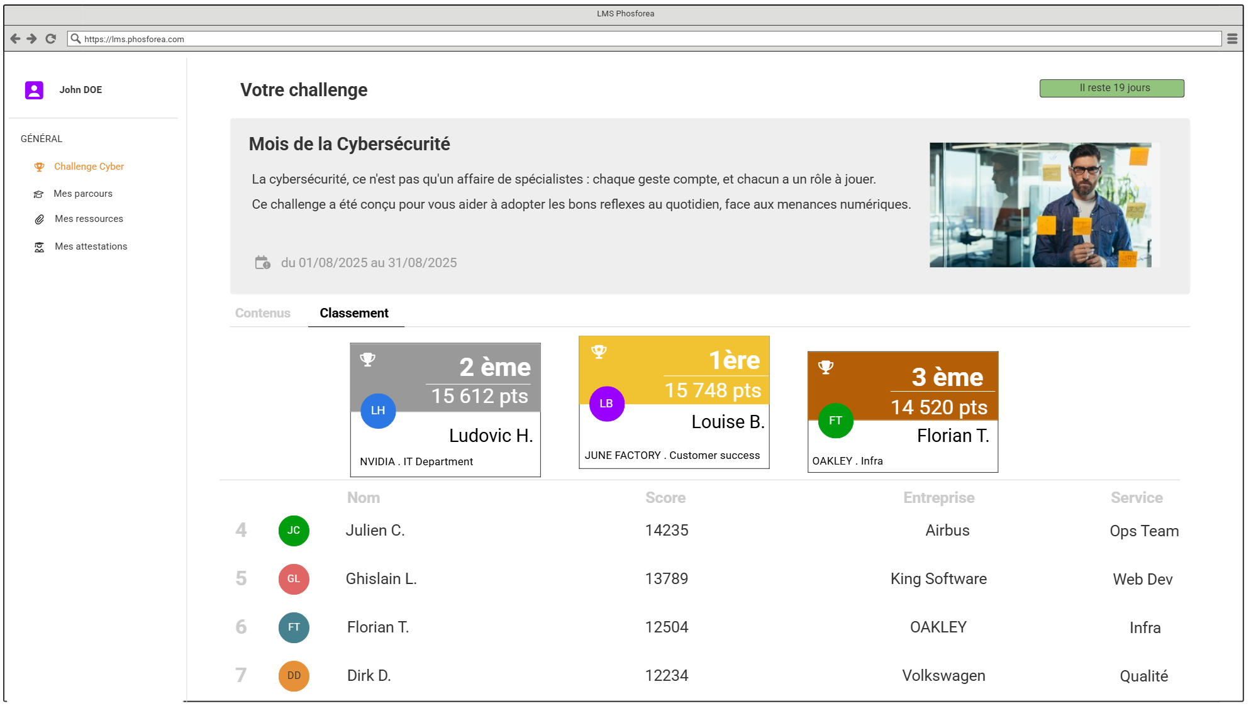Screen dimensions: 1251x706
Task: Open Mes parcours in the sidebar
Action: (x=83, y=194)
